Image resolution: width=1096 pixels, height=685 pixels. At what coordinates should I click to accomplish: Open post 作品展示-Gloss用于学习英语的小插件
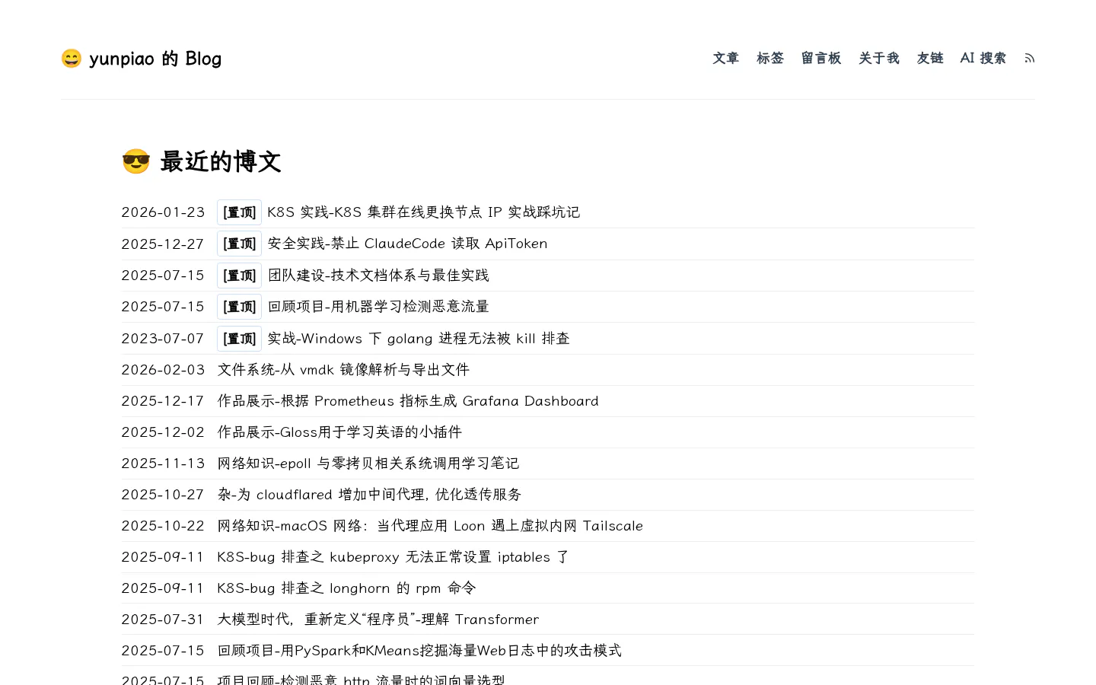click(340, 432)
